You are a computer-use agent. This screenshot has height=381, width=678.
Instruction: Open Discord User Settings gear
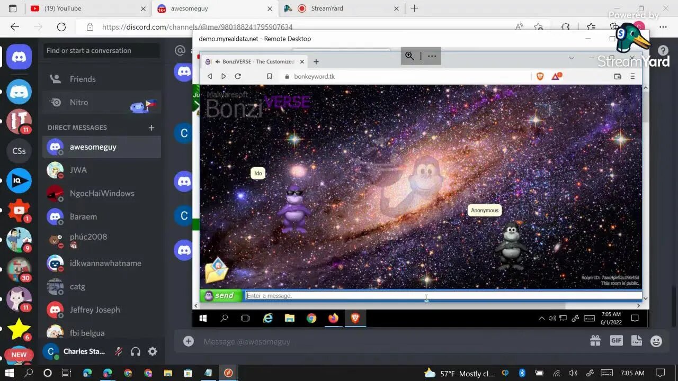point(153,351)
